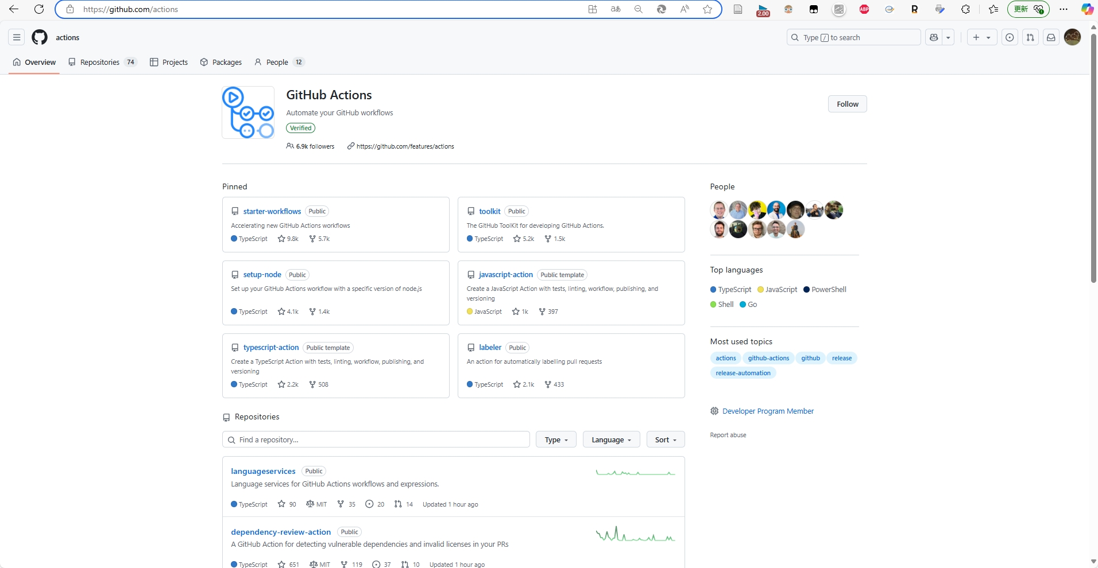Open the Projects tab
Viewport: 1098px width, 568px height.
(169, 62)
